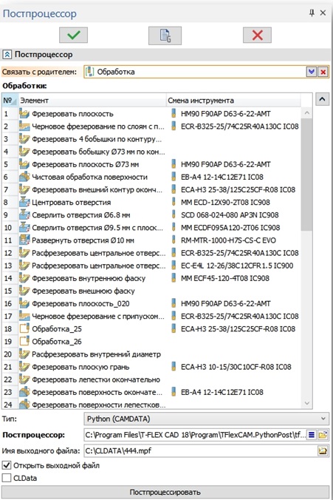
Task: Click the G-code document preview icon
Action: pos(165,35)
